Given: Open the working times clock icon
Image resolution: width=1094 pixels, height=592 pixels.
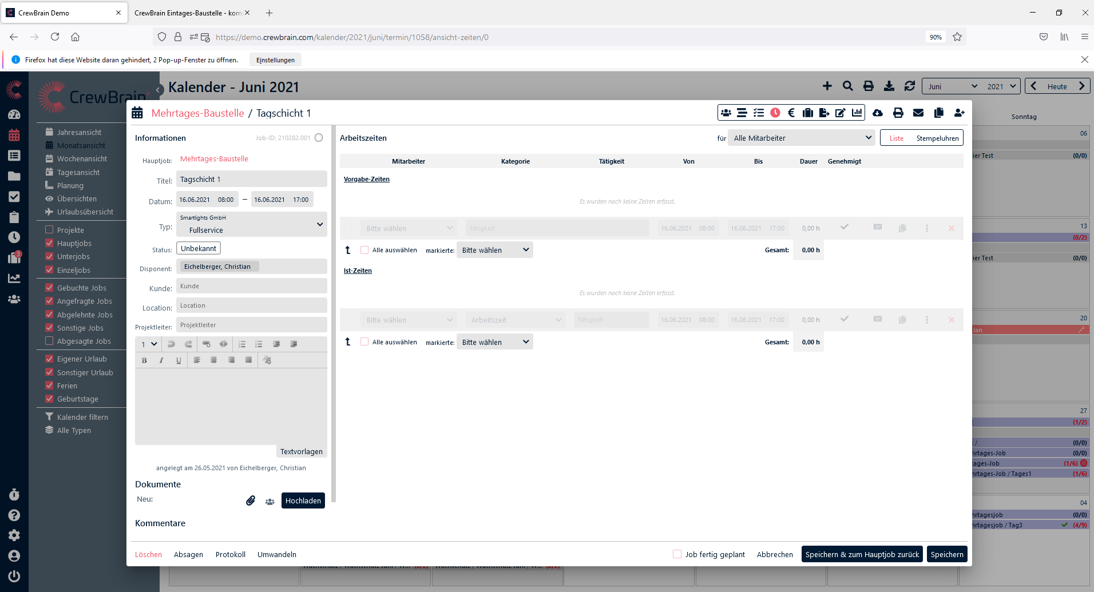Looking at the screenshot, I should click(775, 113).
